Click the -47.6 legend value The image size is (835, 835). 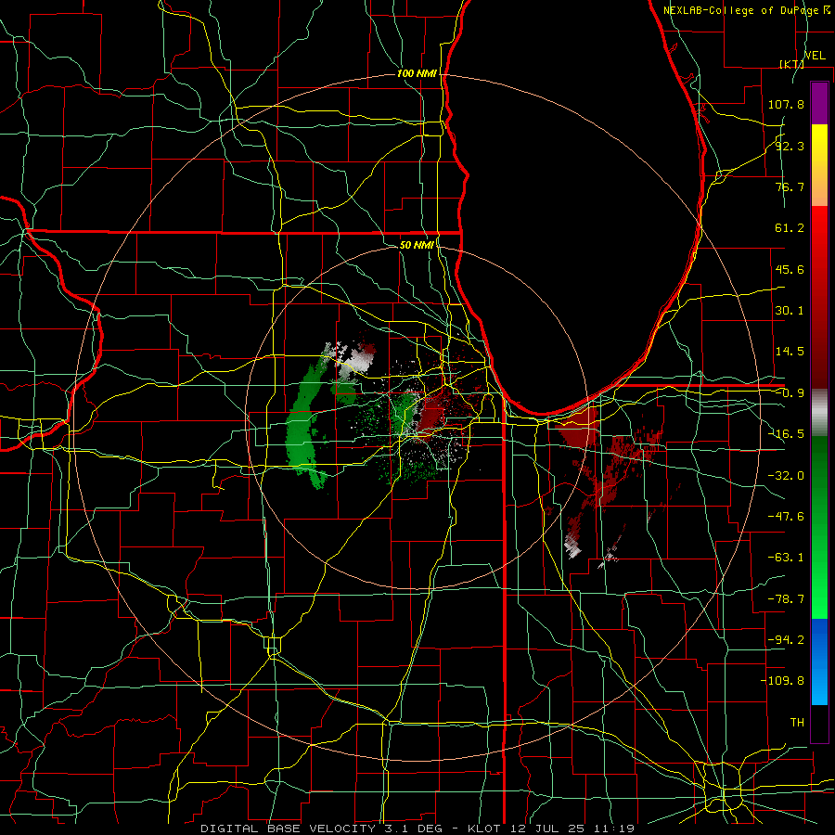(x=786, y=517)
